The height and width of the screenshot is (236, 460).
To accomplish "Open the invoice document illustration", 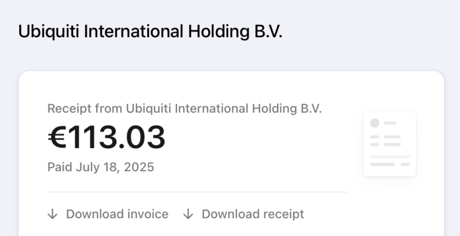I will (x=390, y=144).
